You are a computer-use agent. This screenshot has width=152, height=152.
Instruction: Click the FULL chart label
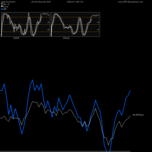click(66, 38)
